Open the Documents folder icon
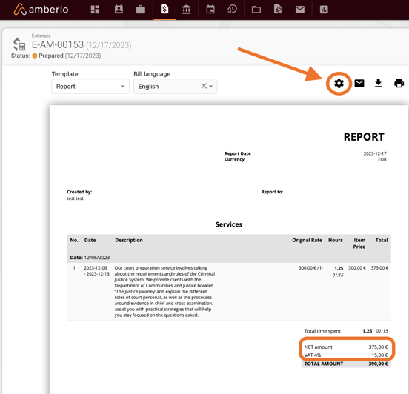Image resolution: width=409 pixels, height=394 pixels. 256,10
